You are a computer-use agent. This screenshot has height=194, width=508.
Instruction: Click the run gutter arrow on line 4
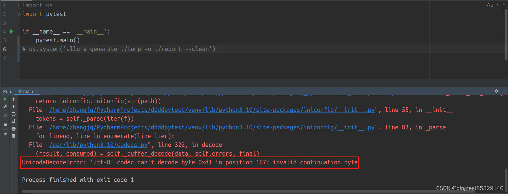tap(12, 32)
